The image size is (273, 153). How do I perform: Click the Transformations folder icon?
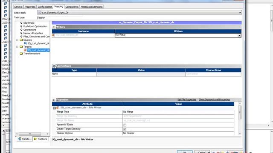(x=21, y=54)
